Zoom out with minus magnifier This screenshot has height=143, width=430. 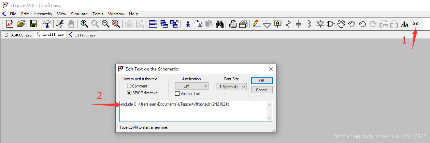(106, 24)
